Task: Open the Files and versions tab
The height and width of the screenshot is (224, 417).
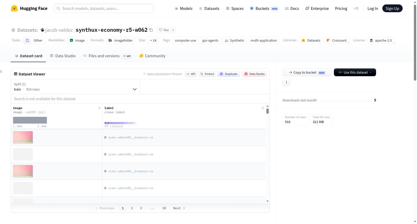Action: click(107, 56)
